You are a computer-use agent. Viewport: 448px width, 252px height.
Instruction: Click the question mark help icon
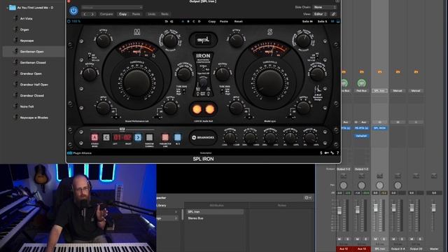pyautogui.click(x=337, y=153)
